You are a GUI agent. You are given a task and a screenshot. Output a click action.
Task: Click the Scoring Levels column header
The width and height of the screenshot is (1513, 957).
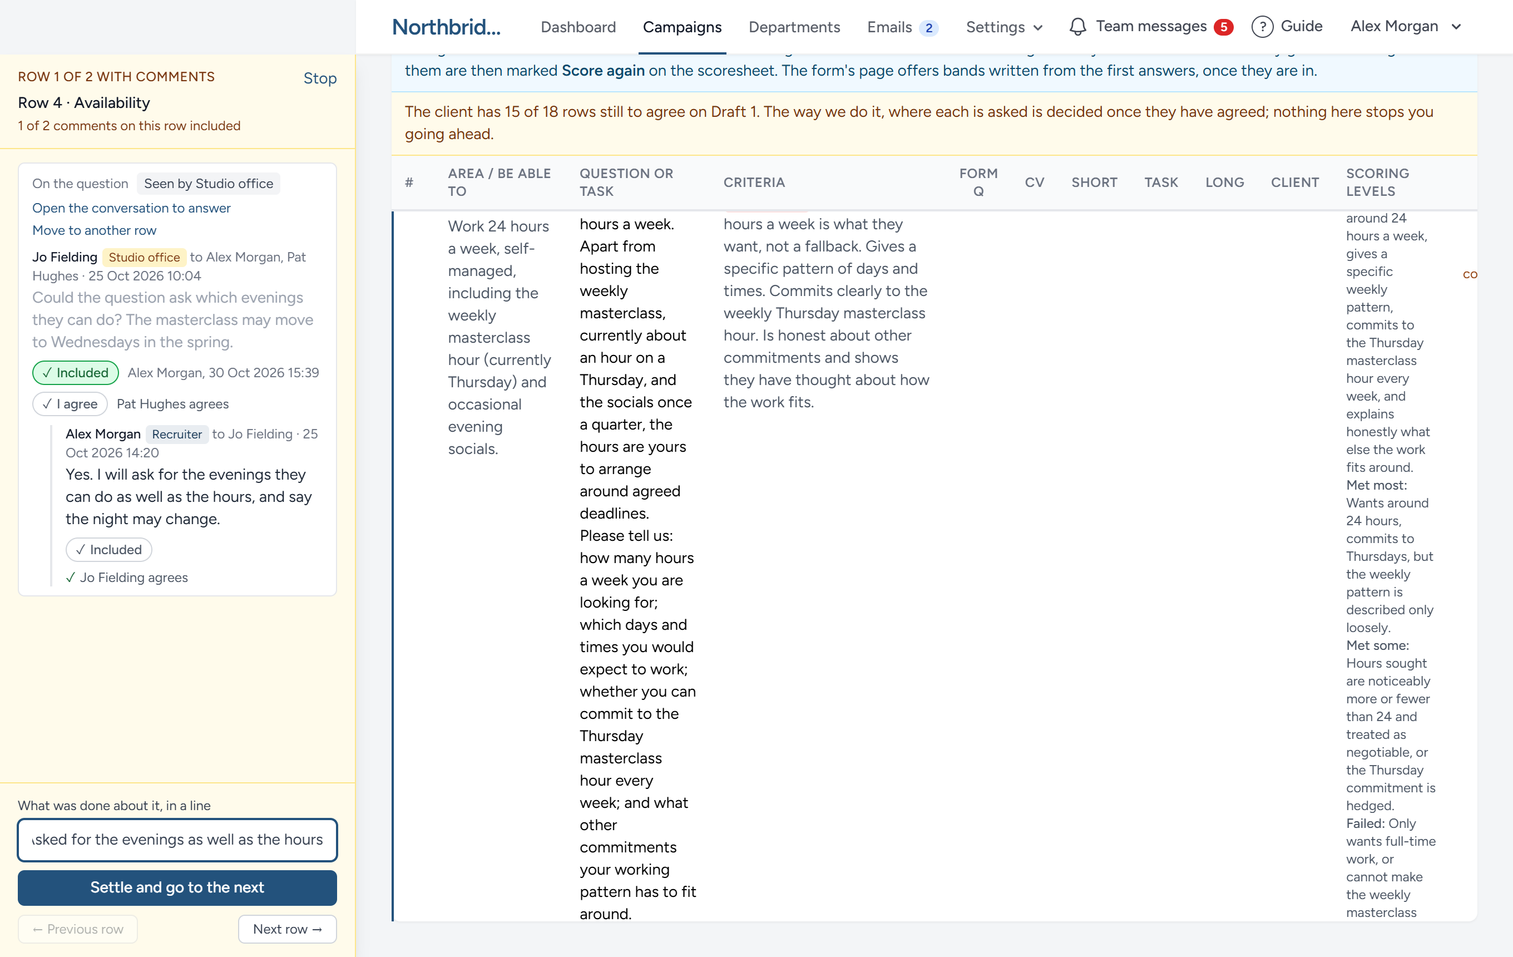click(x=1377, y=182)
